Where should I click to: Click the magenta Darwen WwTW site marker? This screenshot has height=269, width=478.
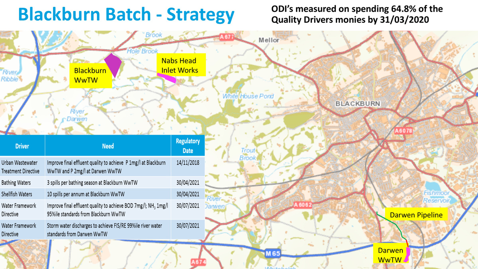pyautogui.click(x=407, y=255)
